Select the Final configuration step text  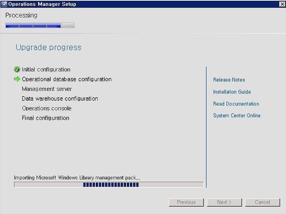45,118
